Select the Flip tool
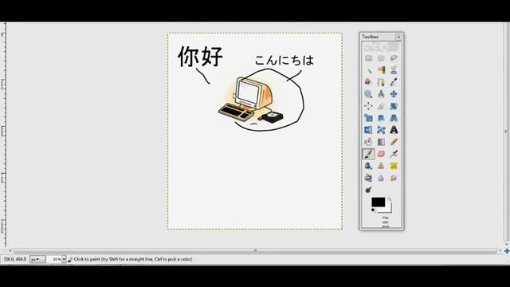Viewport: 510px width, 287px height. 368,130
